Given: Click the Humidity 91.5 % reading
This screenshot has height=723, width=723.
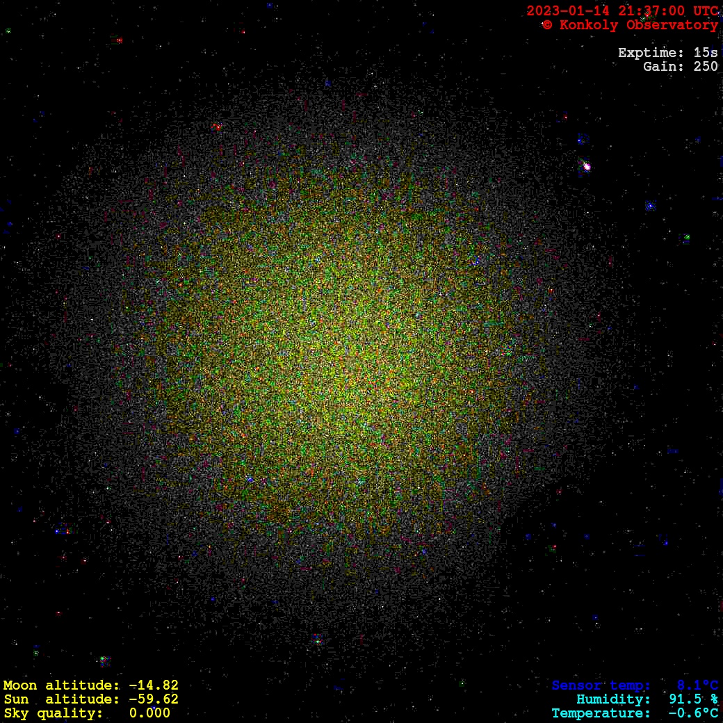Looking at the screenshot, I should 647,699.
